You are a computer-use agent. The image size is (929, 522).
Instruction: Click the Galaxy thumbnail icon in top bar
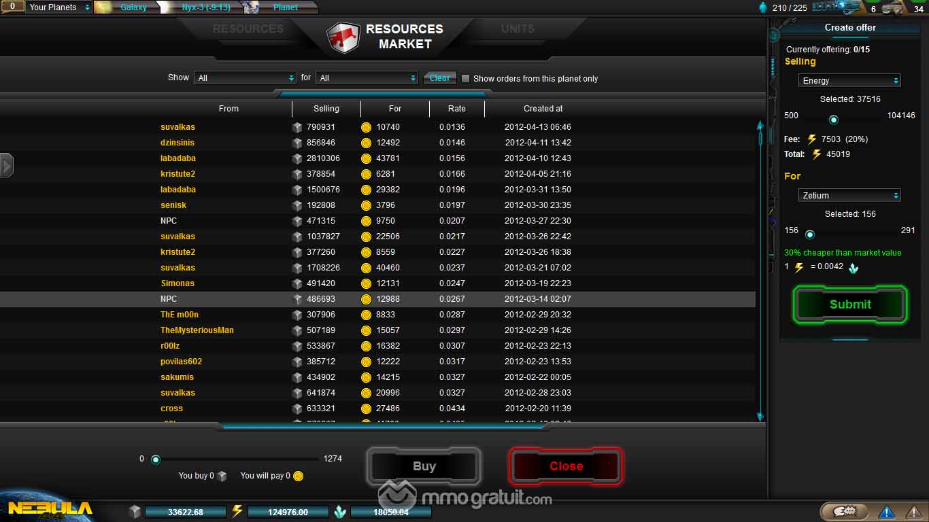tap(103, 7)
